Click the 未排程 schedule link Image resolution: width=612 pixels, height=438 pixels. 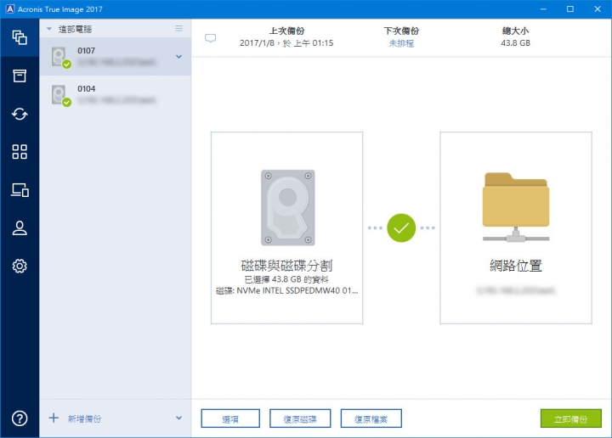pyautogui.click(x=401, y=43)
